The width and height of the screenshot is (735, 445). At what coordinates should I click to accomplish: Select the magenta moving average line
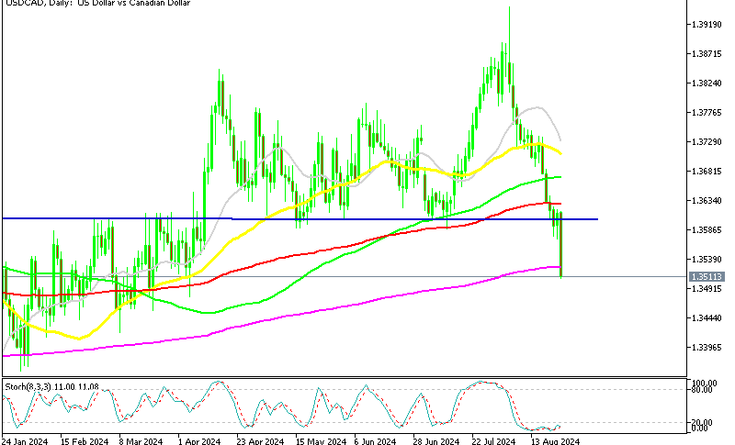(281, 317)
